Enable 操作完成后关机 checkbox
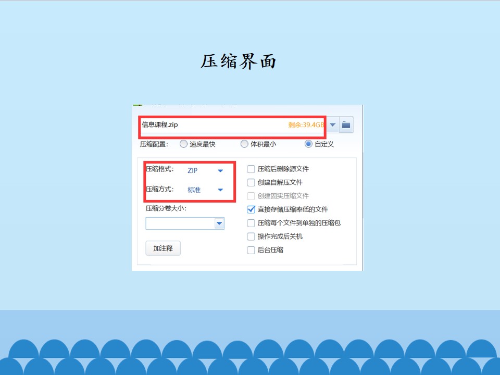The image size is (500, 375). pyautogui.click(x=251, y=236)
